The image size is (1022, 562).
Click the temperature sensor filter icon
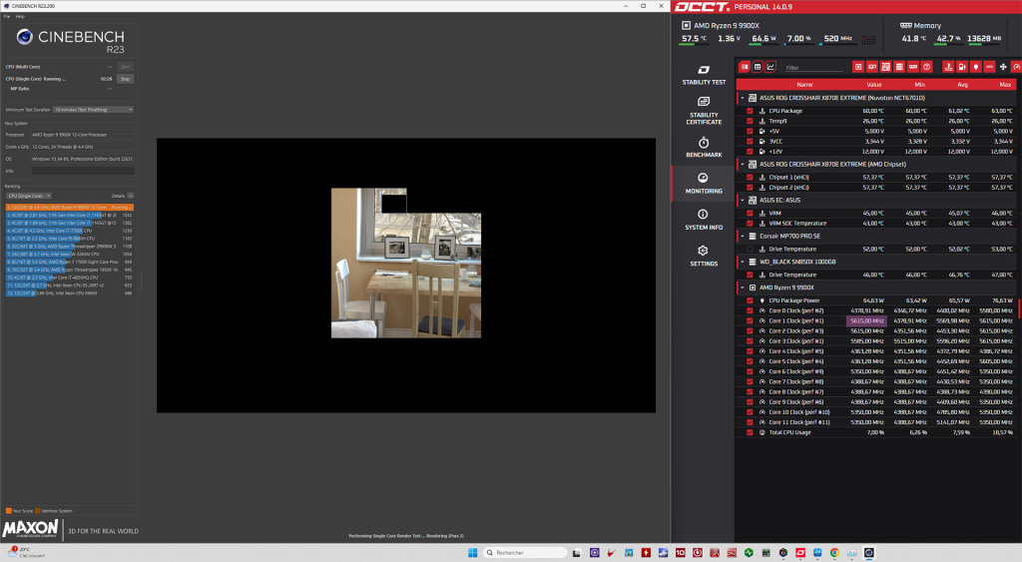948,67
